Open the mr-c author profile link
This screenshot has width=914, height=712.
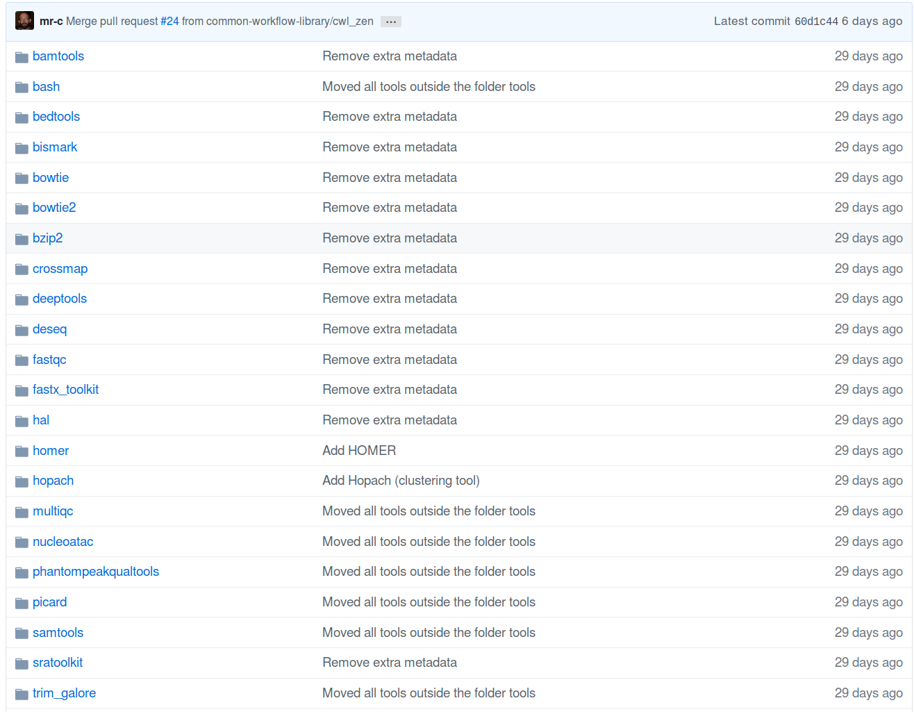pyautogui.click(x=51, y=22)
